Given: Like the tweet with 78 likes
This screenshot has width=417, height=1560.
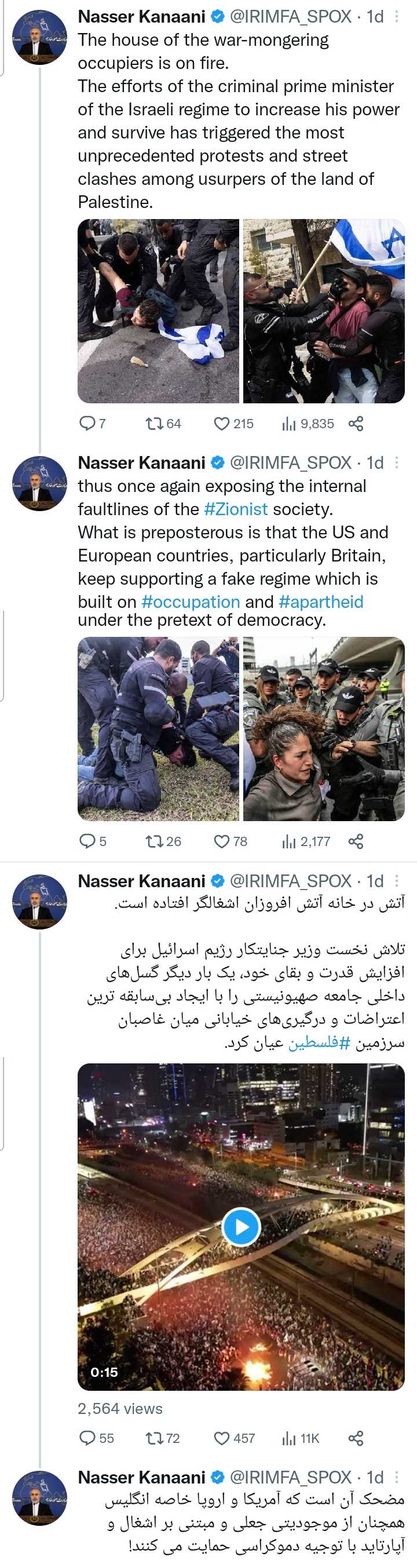Looking at the screenshot, I should point(221,841).
